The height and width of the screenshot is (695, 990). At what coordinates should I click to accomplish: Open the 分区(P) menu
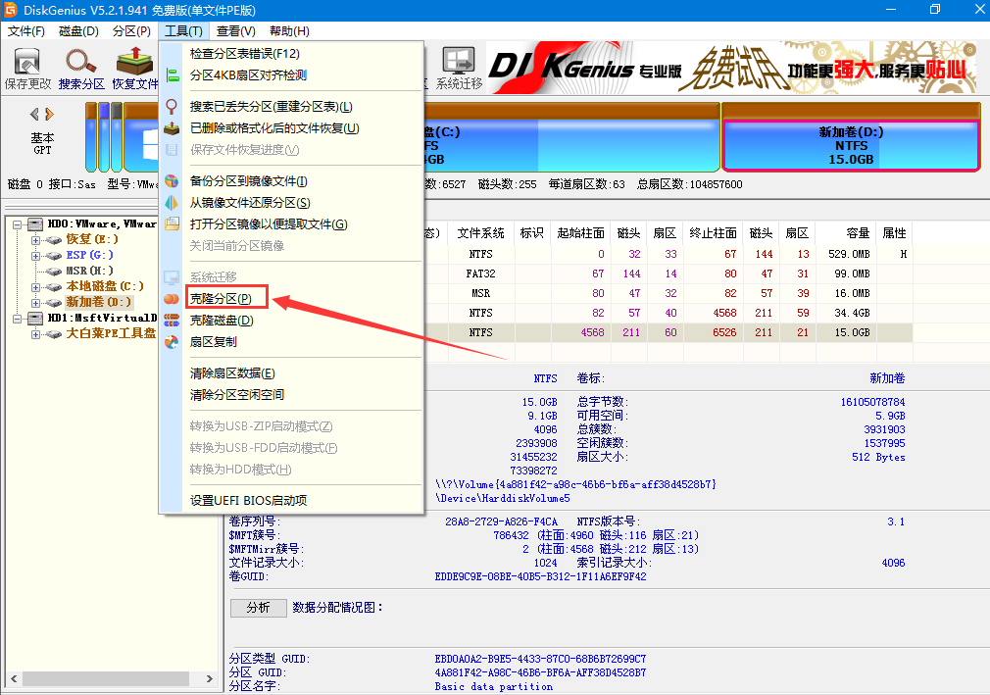click(x=131, y=31)
